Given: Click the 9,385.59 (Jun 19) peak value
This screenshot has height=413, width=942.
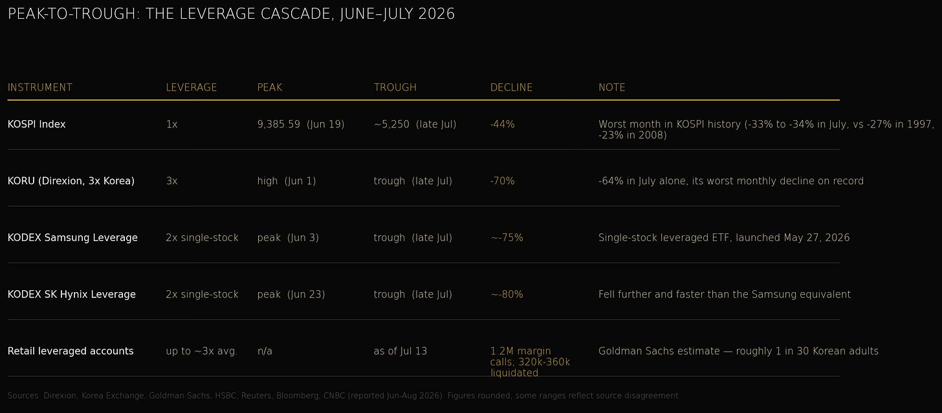Looking at the screenshot, I should 301,124.
